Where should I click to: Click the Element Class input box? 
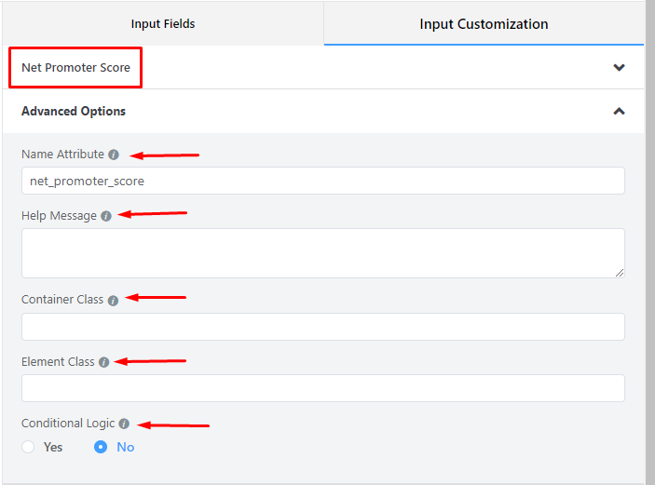323,388
